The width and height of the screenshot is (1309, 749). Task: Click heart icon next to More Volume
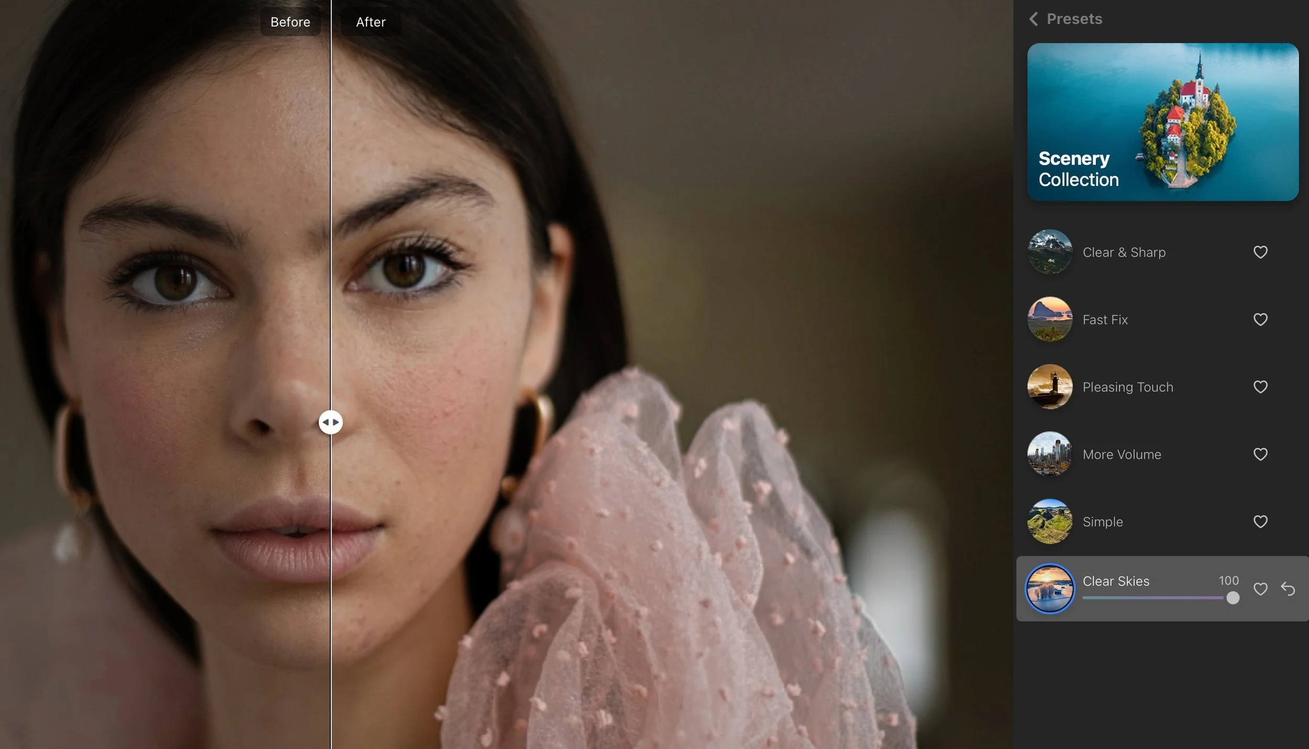1260,454
